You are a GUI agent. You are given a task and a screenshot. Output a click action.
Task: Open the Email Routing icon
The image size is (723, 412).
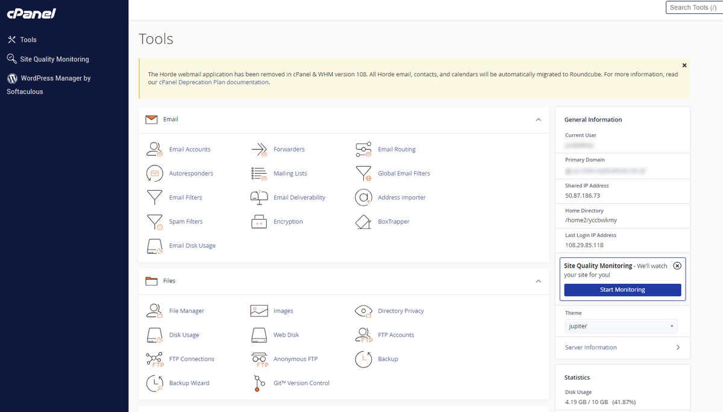(x=363, y=149)
